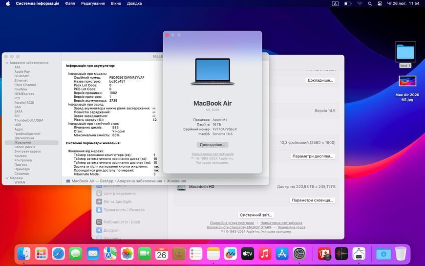The image size is (425, 266).
Task: Open the Довідка menu
Action: coord(134,3)
